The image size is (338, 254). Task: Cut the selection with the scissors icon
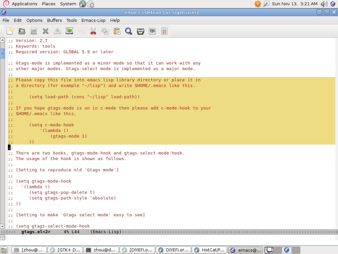tap(93, 31)
